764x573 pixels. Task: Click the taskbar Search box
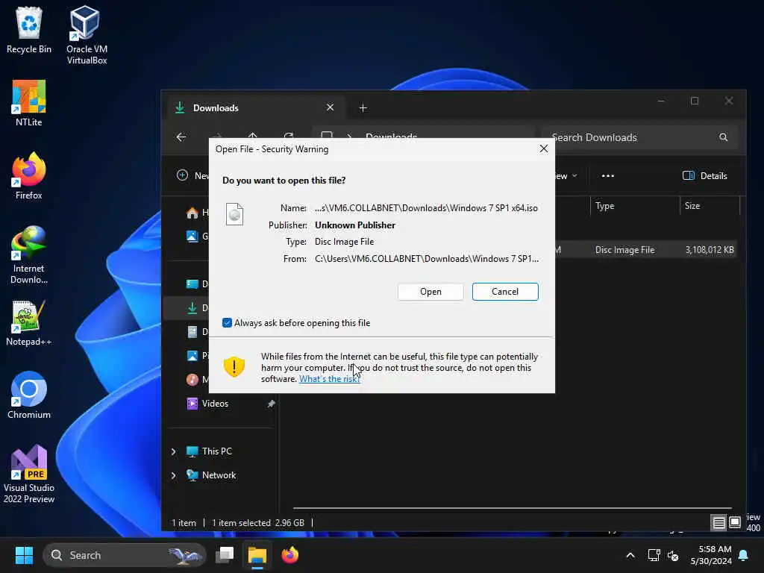click(125, 555)
